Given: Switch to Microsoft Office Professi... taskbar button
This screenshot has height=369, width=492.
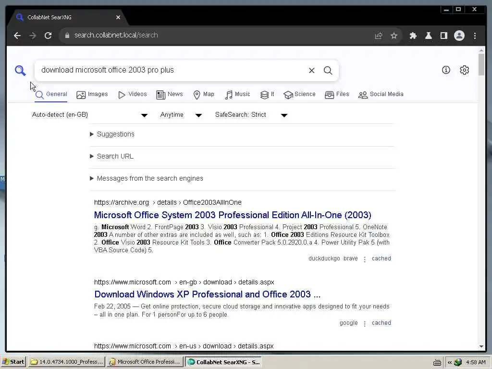Looking at the screenshot, I should click(145, 362).
